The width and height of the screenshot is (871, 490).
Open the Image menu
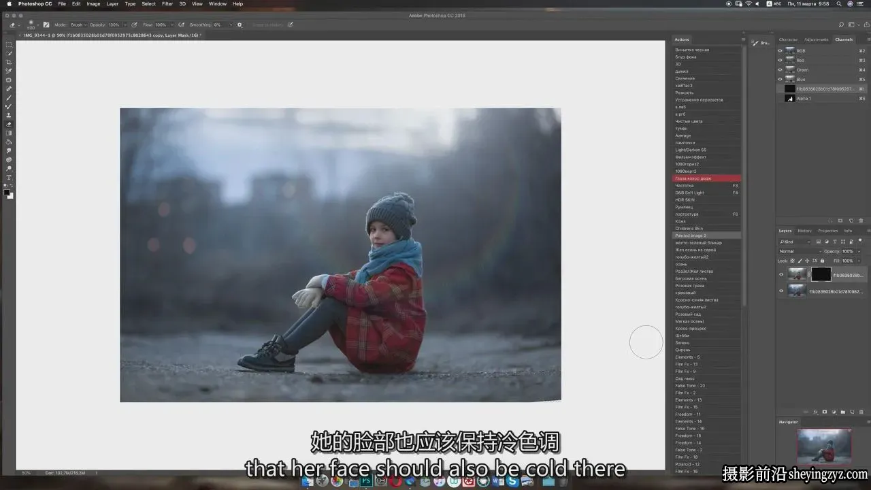point(93,4)
